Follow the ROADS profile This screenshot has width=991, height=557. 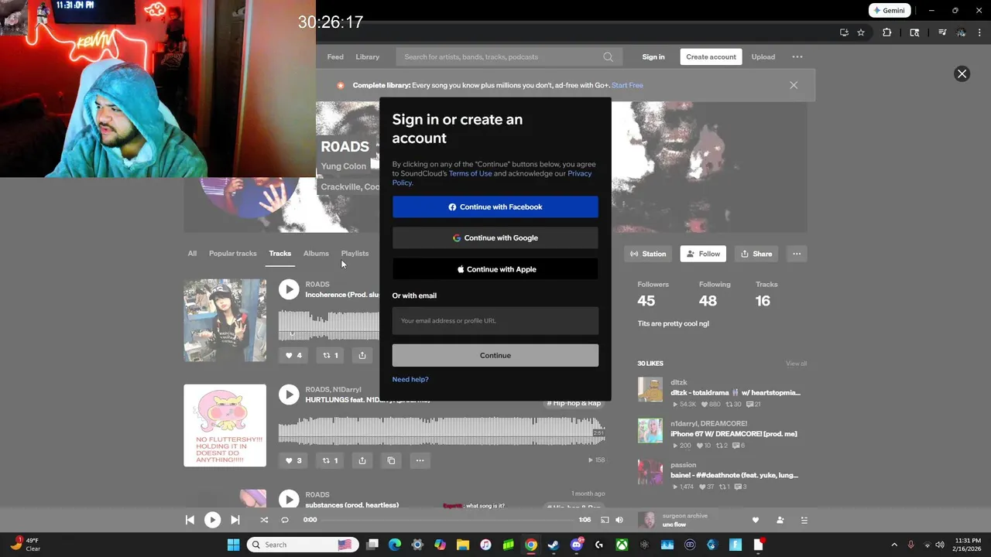click(703, 254)
